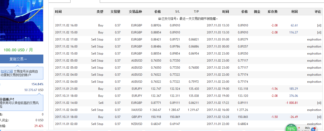This screenshot has width=324, height=131.
Task: Click the -1 000.81 loss on the EURGBP Sell row
Action: (x=292, y=103)
